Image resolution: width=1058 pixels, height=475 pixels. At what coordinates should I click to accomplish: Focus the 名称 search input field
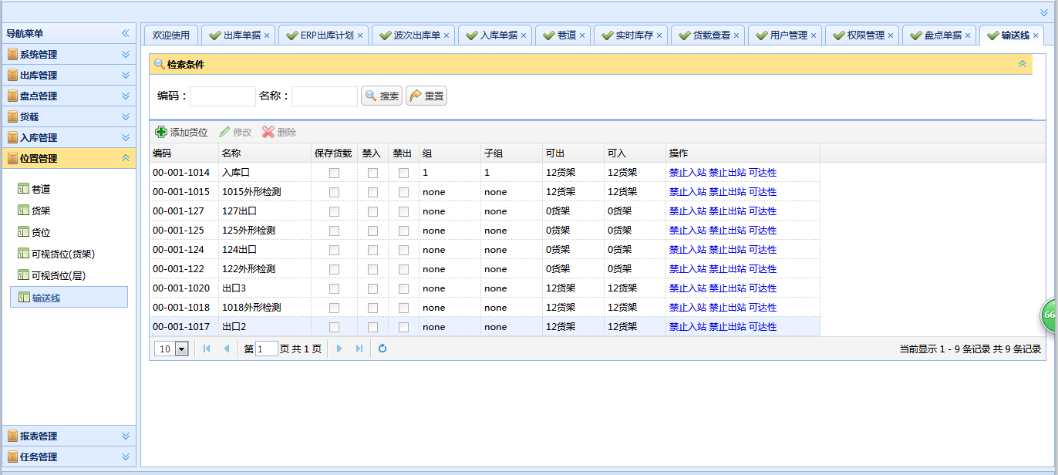pos(325,96)
